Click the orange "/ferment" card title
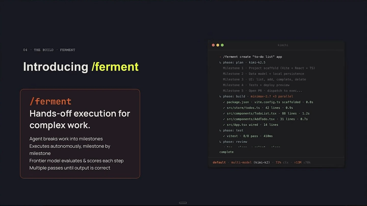Image resolution: width=367 pixels, height=206 pixels. 50,101
